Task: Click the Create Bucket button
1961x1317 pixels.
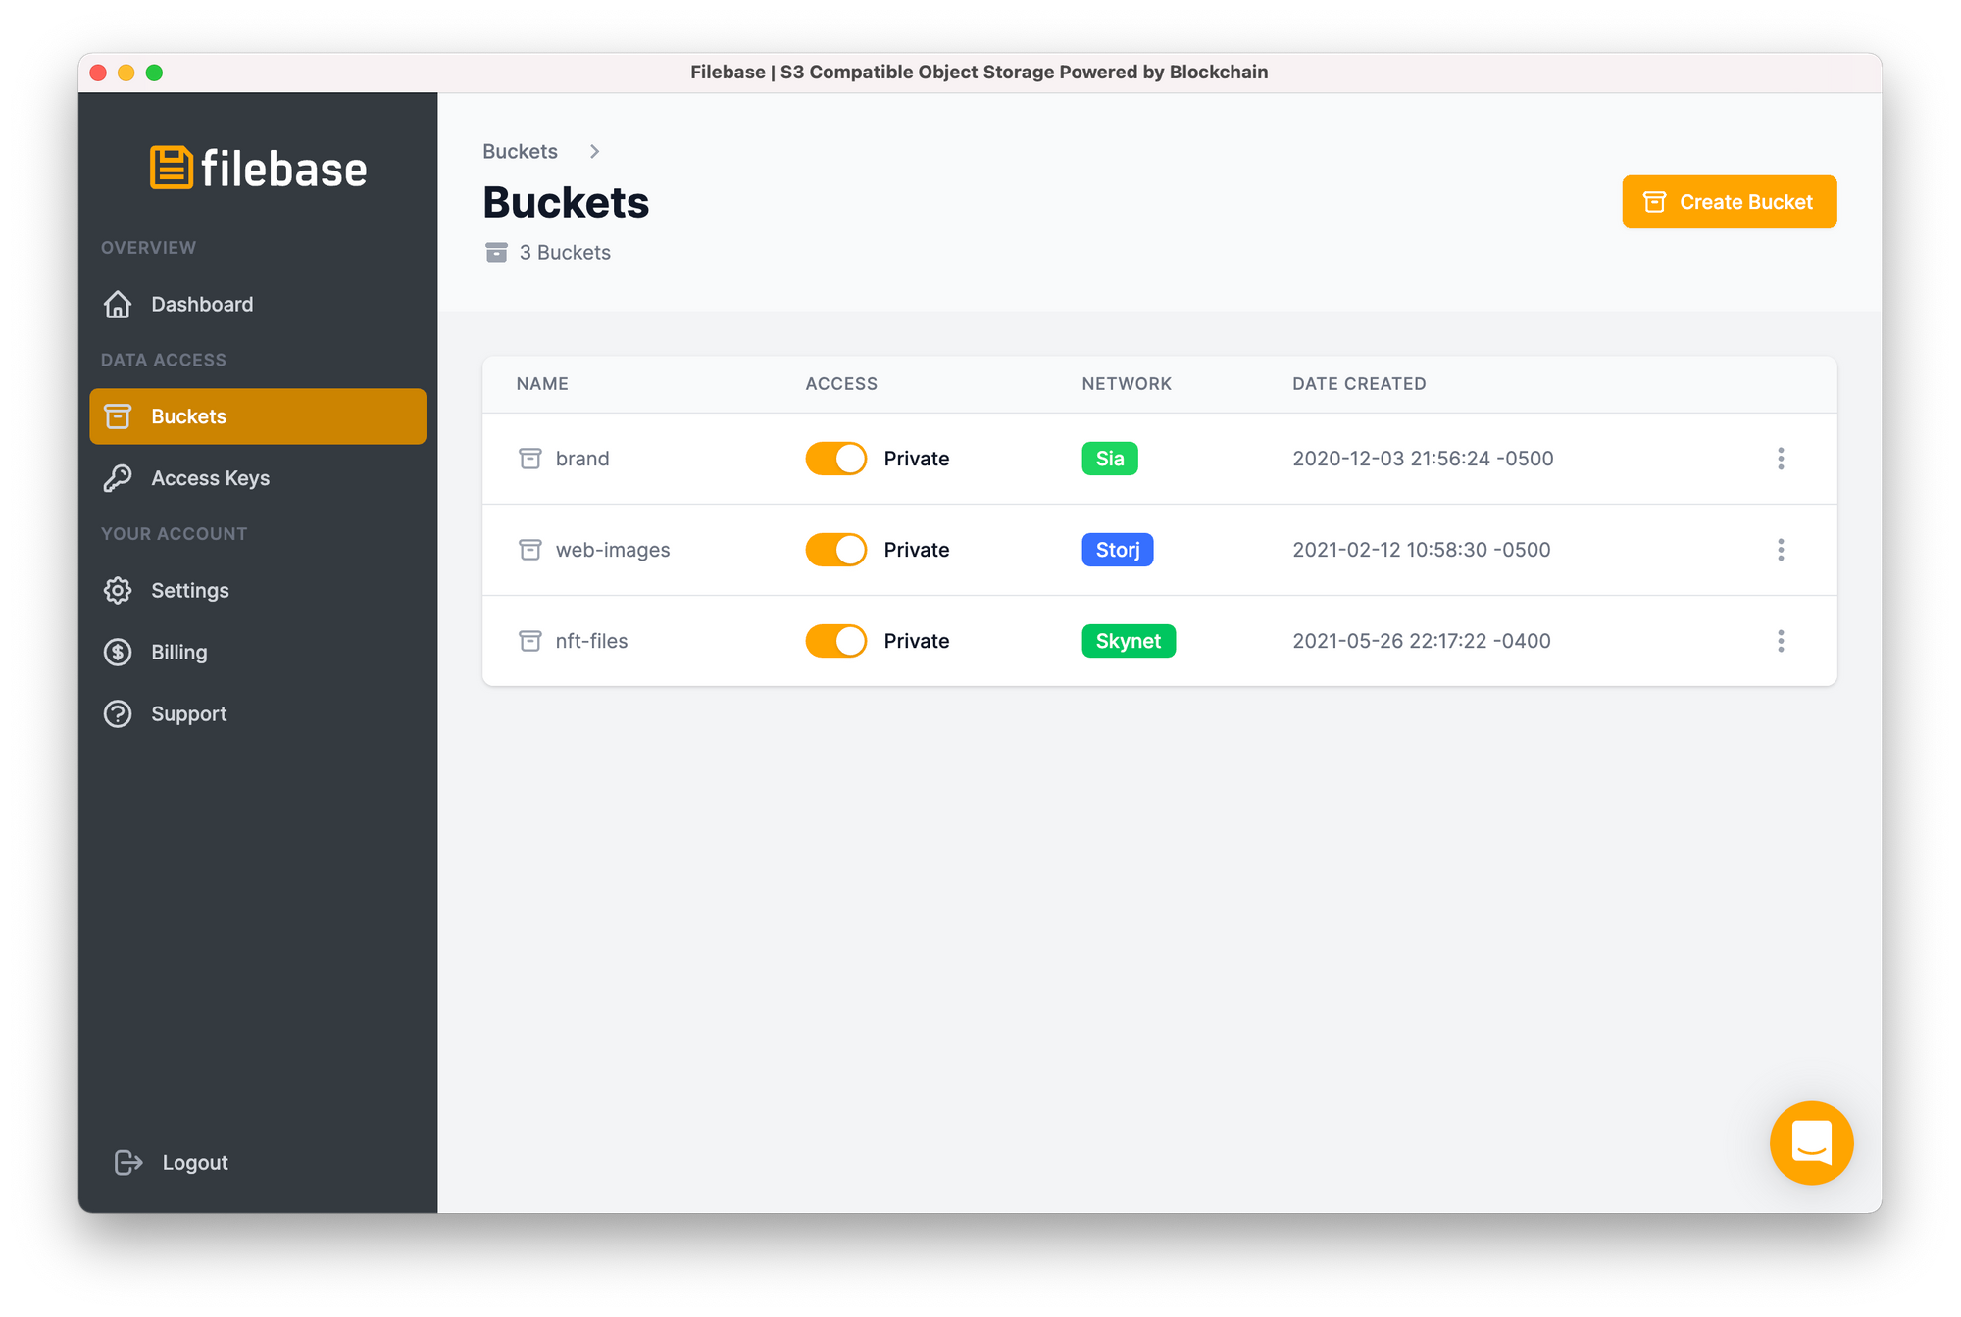Action: (x=1730, y=202)
